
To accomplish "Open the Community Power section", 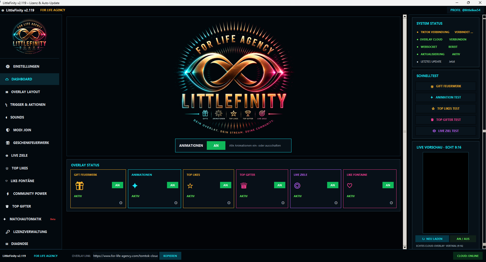I will click(x=30, y=194).
